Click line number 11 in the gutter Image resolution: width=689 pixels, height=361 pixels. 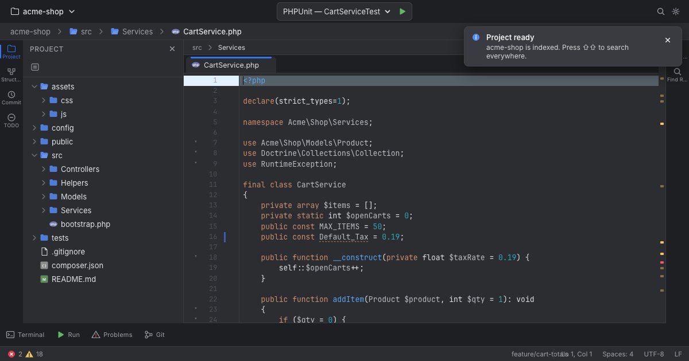coord(213,185)
